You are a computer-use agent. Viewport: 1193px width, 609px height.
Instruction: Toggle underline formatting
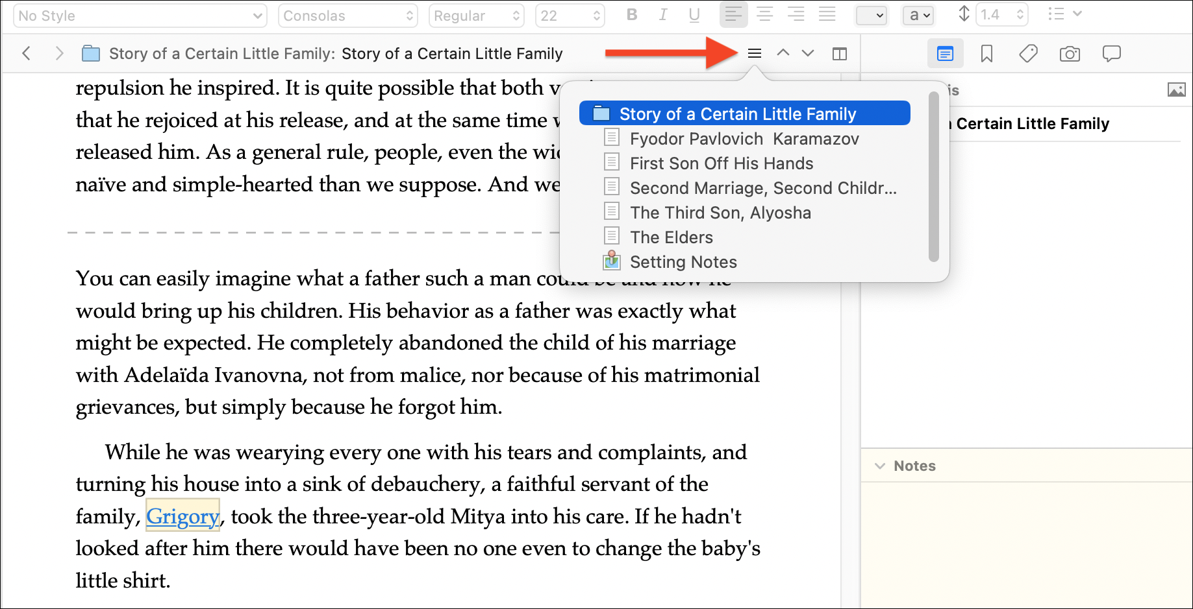tap(694, 15)
